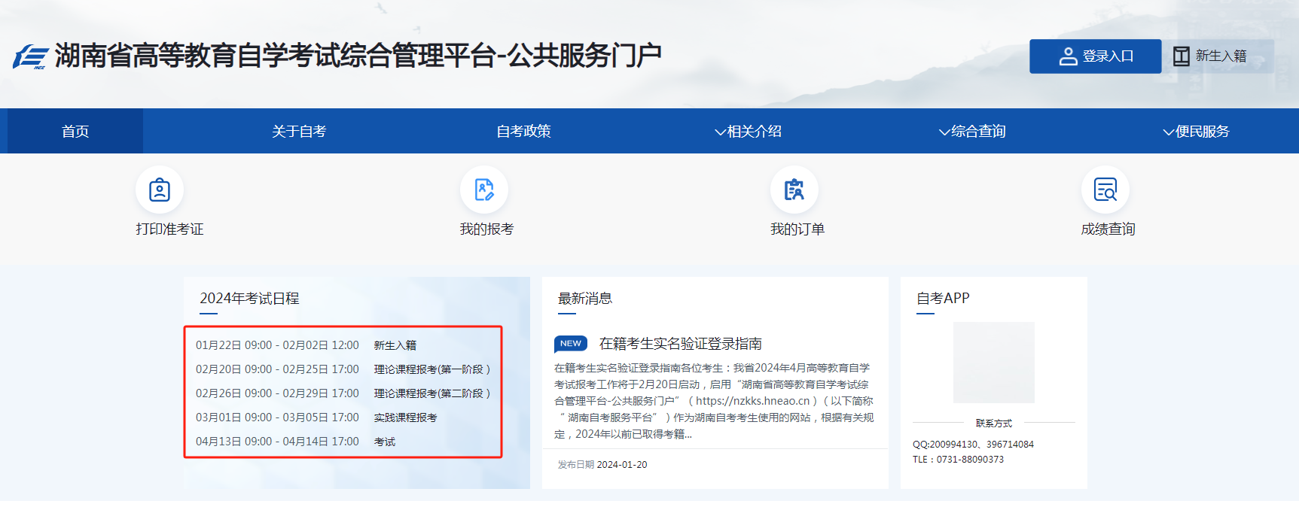Screen dimensions: 1299x507
Task: Click the 成绩查询 search icon
Action: [x=1105, y=190]
